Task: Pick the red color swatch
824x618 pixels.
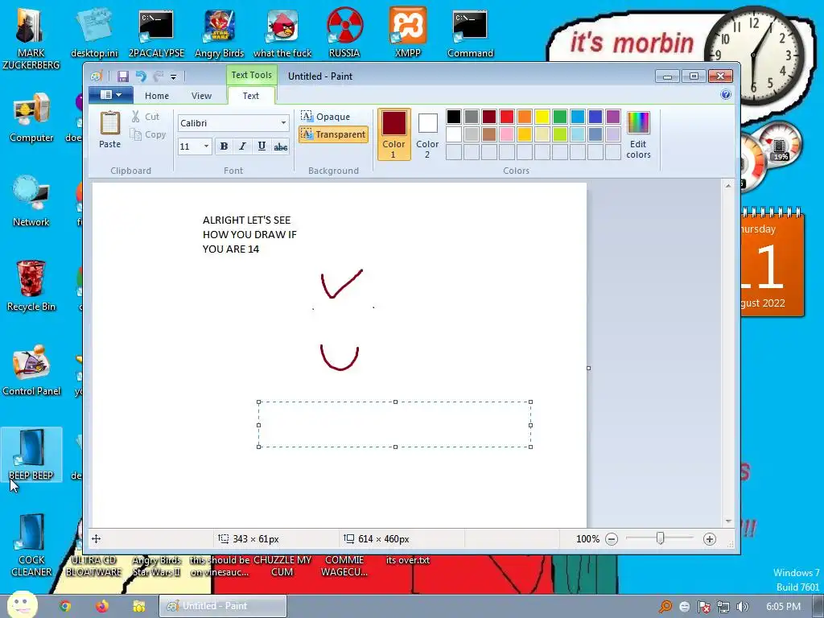Action: tap(507, 116)
